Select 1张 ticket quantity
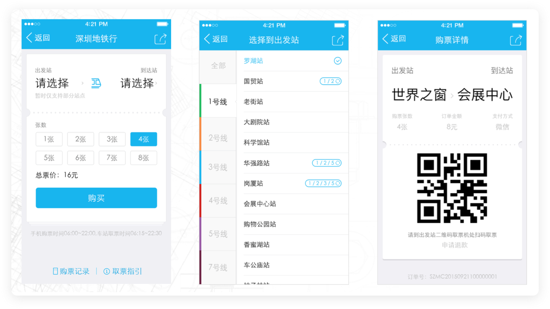The height and width of the screenshot is (309, 550). coord(49,139)
